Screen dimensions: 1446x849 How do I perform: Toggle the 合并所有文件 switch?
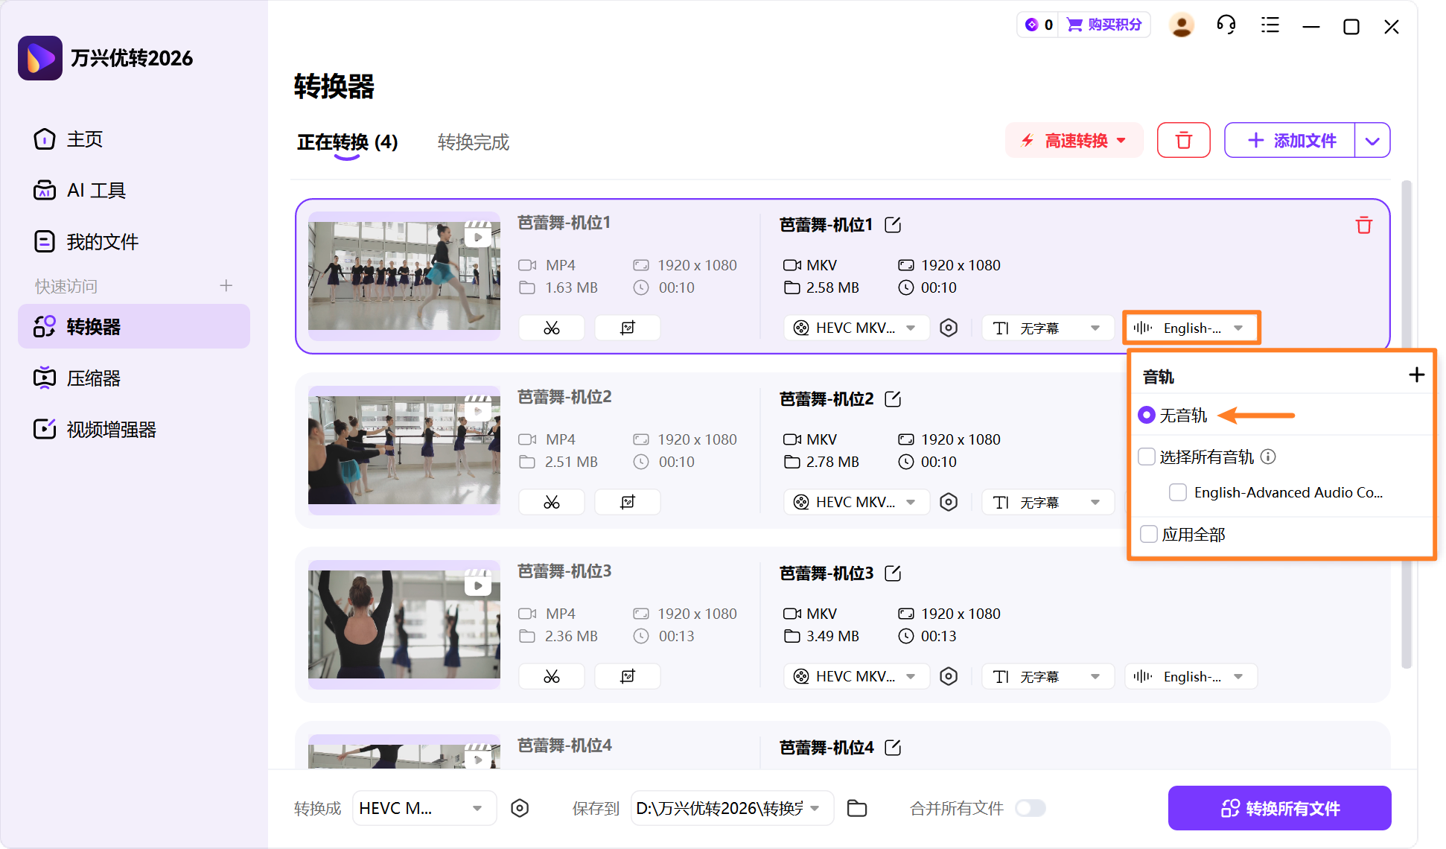coord(1031,808)
